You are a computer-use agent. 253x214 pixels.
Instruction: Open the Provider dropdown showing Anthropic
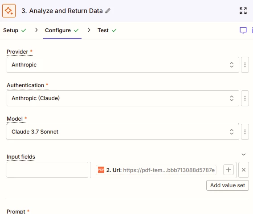(x=123, y=65)
